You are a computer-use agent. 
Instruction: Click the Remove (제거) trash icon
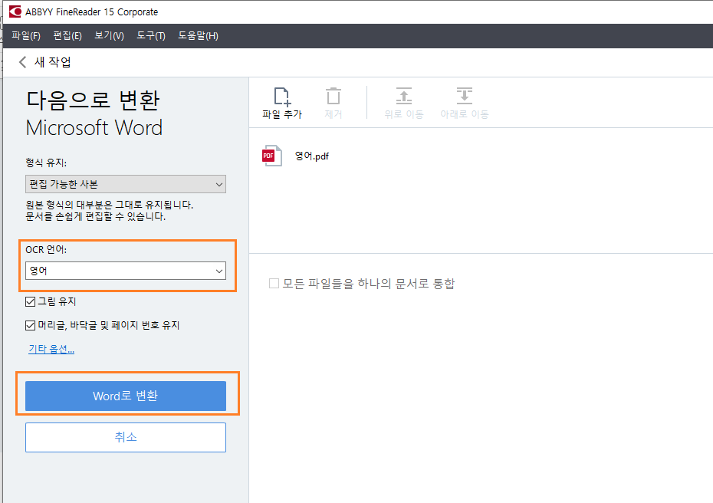(333, 96)
